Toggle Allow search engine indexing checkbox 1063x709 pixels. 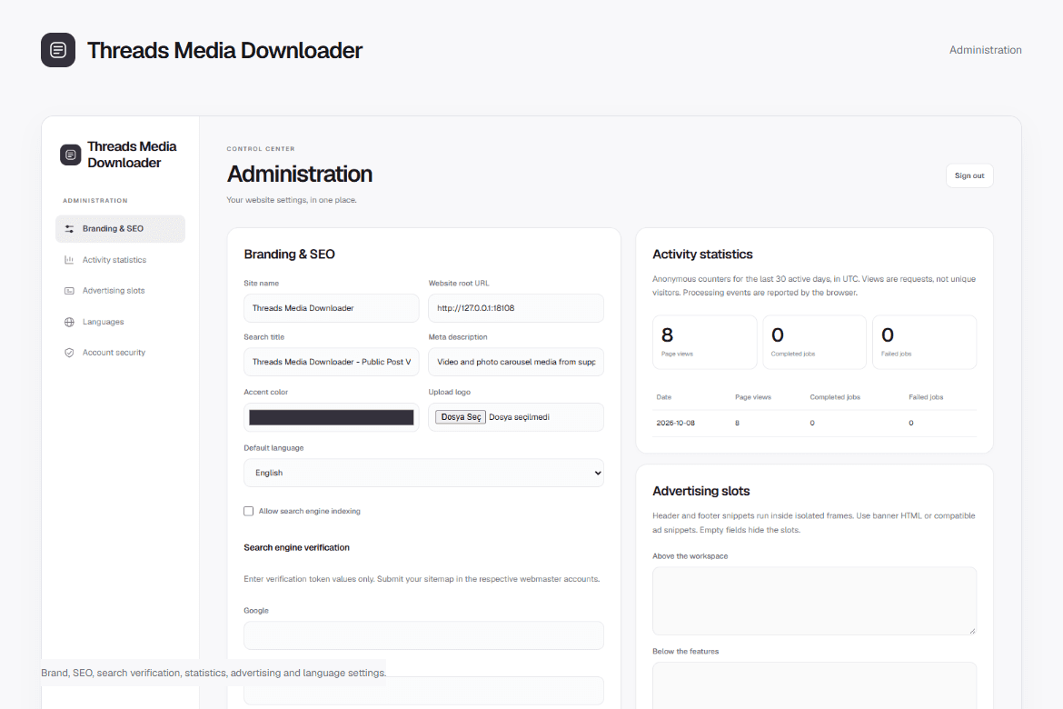pos(249,512)
